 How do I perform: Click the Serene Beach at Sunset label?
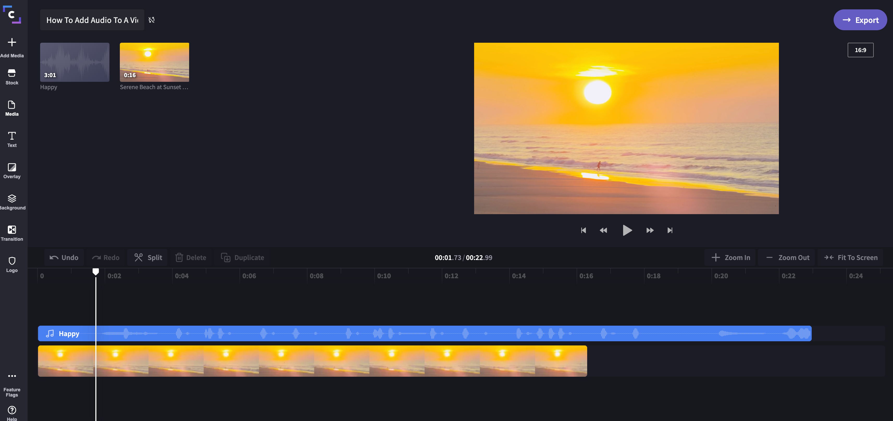point(154,87)
